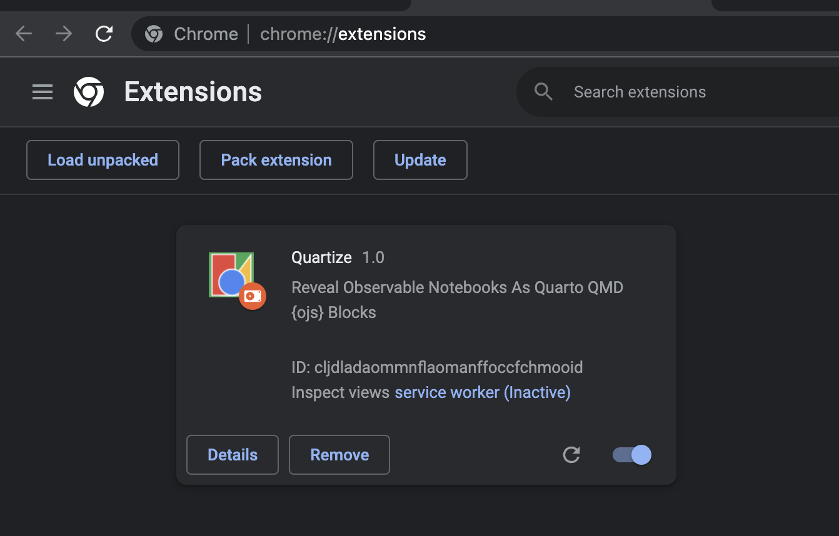Go back using the browser back arrow
The width and height of the screenshot is (839, 536).
pos(24,34)
